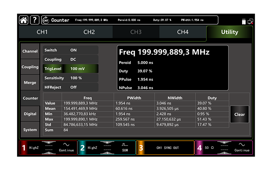Open the System sidebar page
The height and width of the screenshot is (170, 272).
(x=30, y=130)
